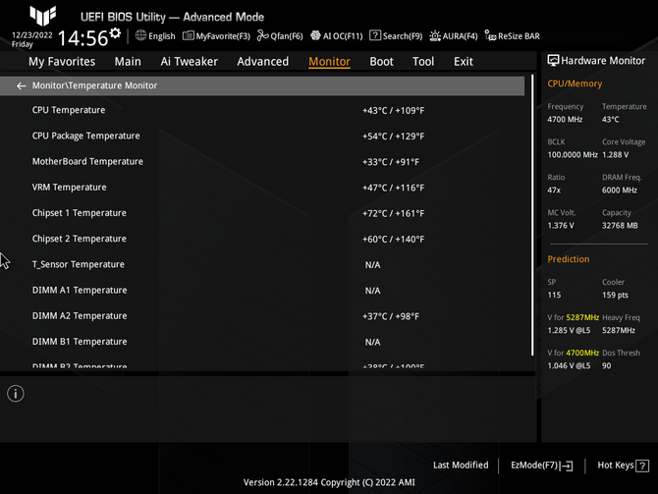Open AI OC(F11) guide

pyautogui.click(x=337, y=36)
